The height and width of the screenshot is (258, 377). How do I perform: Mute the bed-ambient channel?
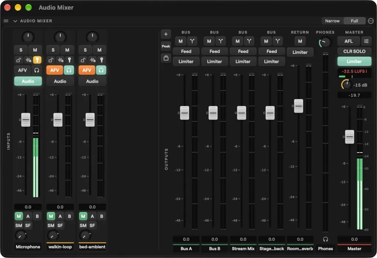[x=99, y=50]
